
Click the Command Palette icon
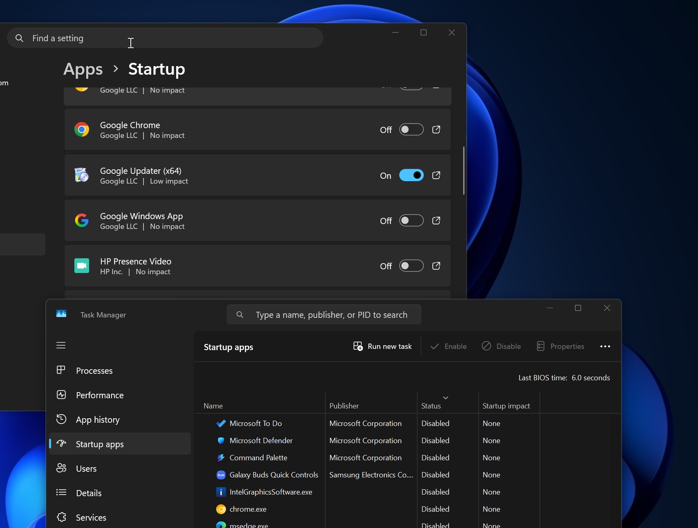coord(221,458)
